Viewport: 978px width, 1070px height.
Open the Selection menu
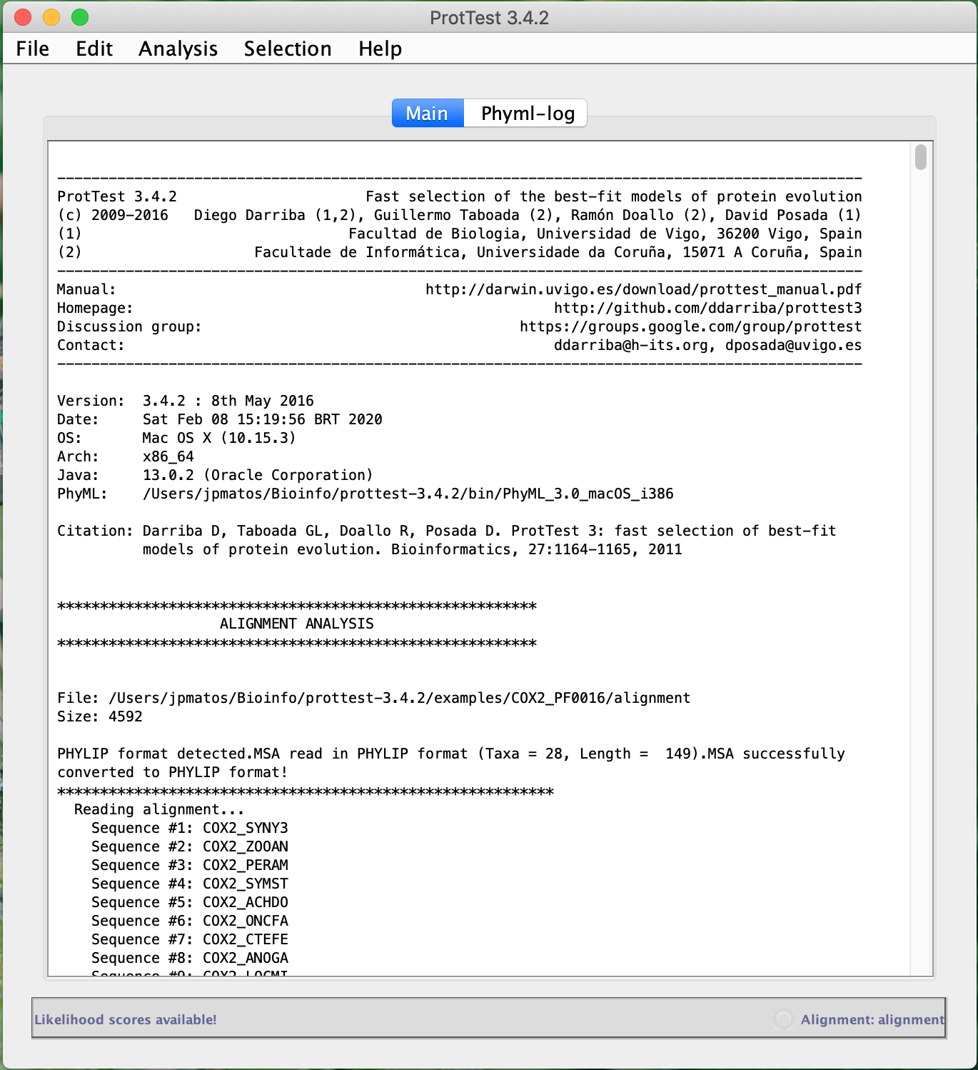(x=288, y=49)
